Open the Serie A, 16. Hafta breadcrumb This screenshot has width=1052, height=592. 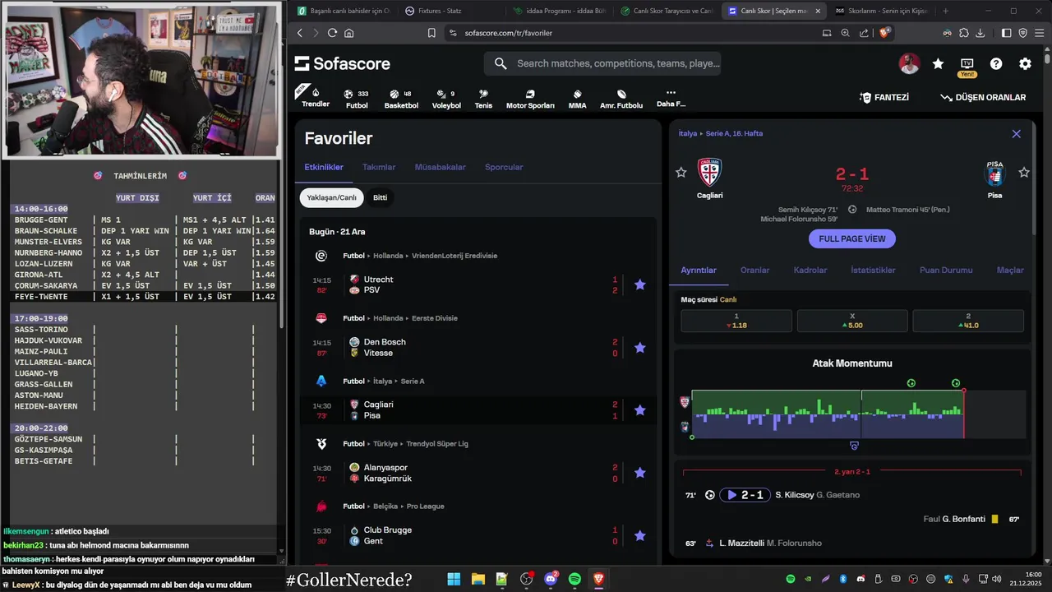(x=734, y=133)
